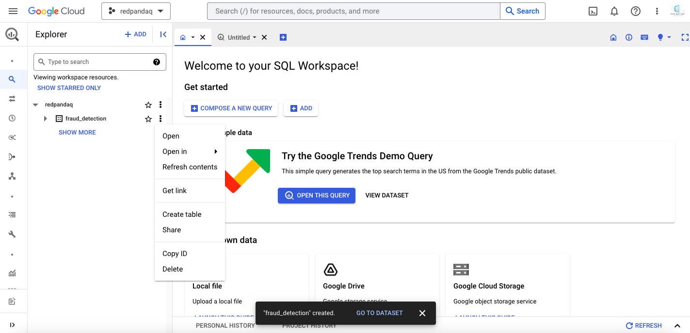Click ADD button under Get started
Screen dimensions: 690x333
301,108
